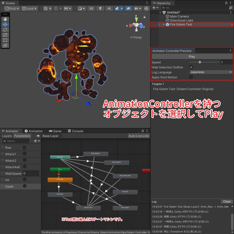
Task: Open Scene tab three-dot menu
Action: [x=147, y=3]
